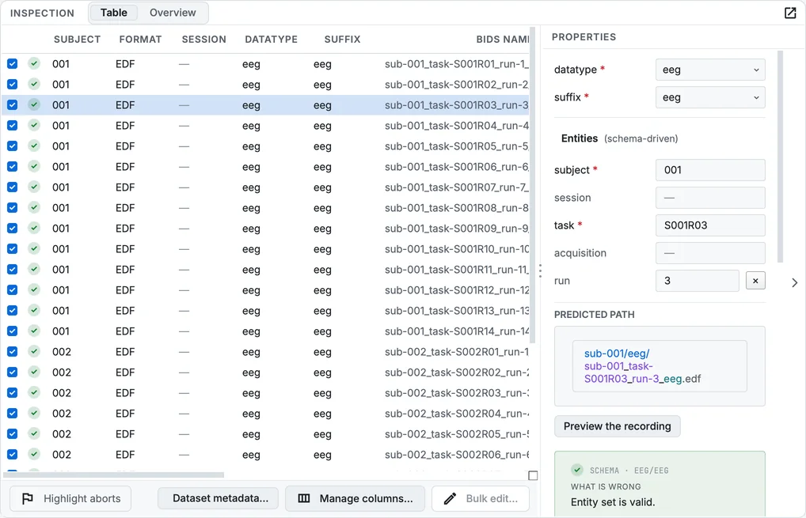This screenshot has height=518, width=806.
Task: Click the status check icon on row S002R05
Action: pos(34,434)
